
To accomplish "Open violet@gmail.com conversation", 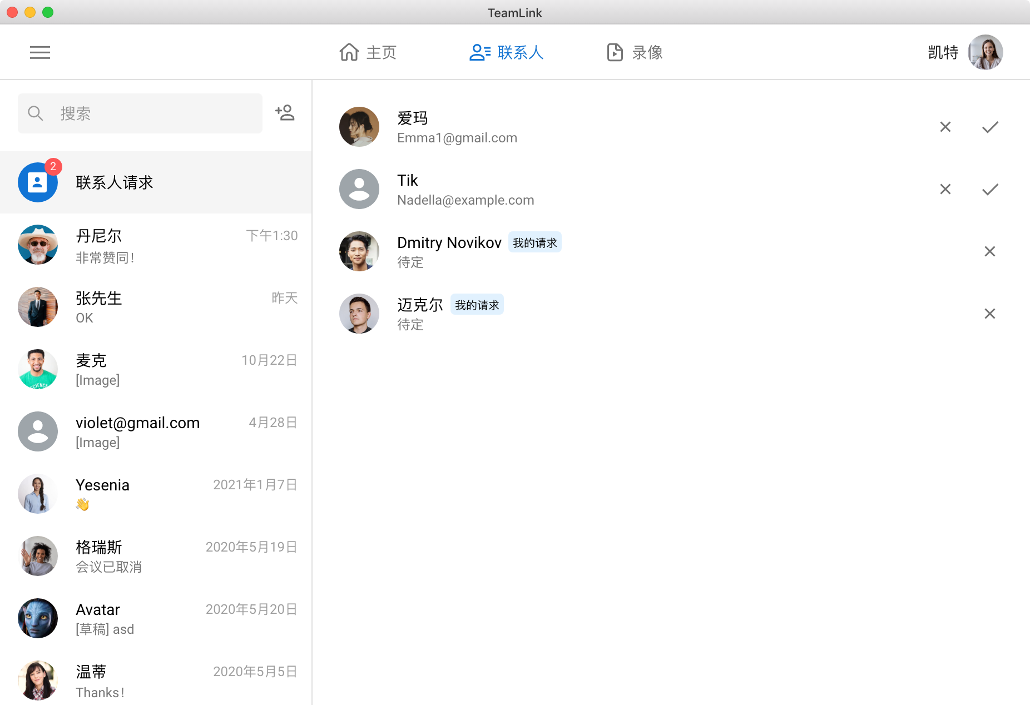I will pyautogui.click(x=156, y=432).
